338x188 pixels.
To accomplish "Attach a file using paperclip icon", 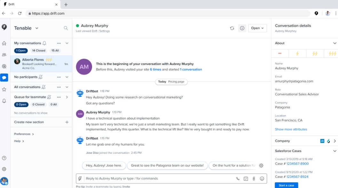I will tap(254, 178).
